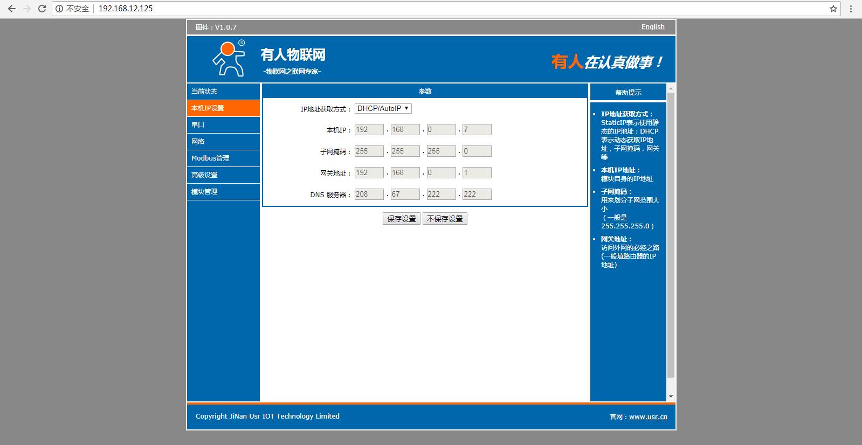Switch language via the English link

[x=652, y=27]
